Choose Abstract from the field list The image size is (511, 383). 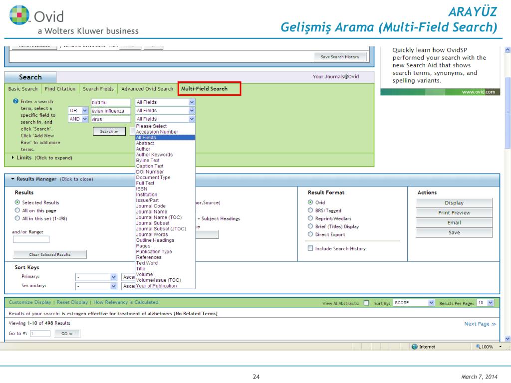tap(165, 143)
